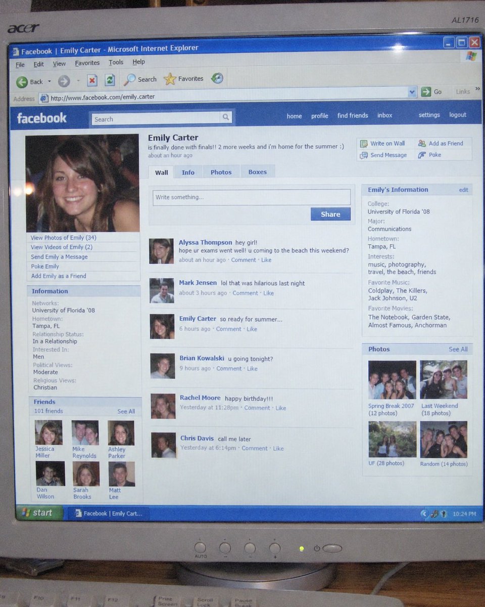The height and width of the screenshot is (607, 485).
Task: Switch to the Photos tab
Action: click(x=221, y=172)
